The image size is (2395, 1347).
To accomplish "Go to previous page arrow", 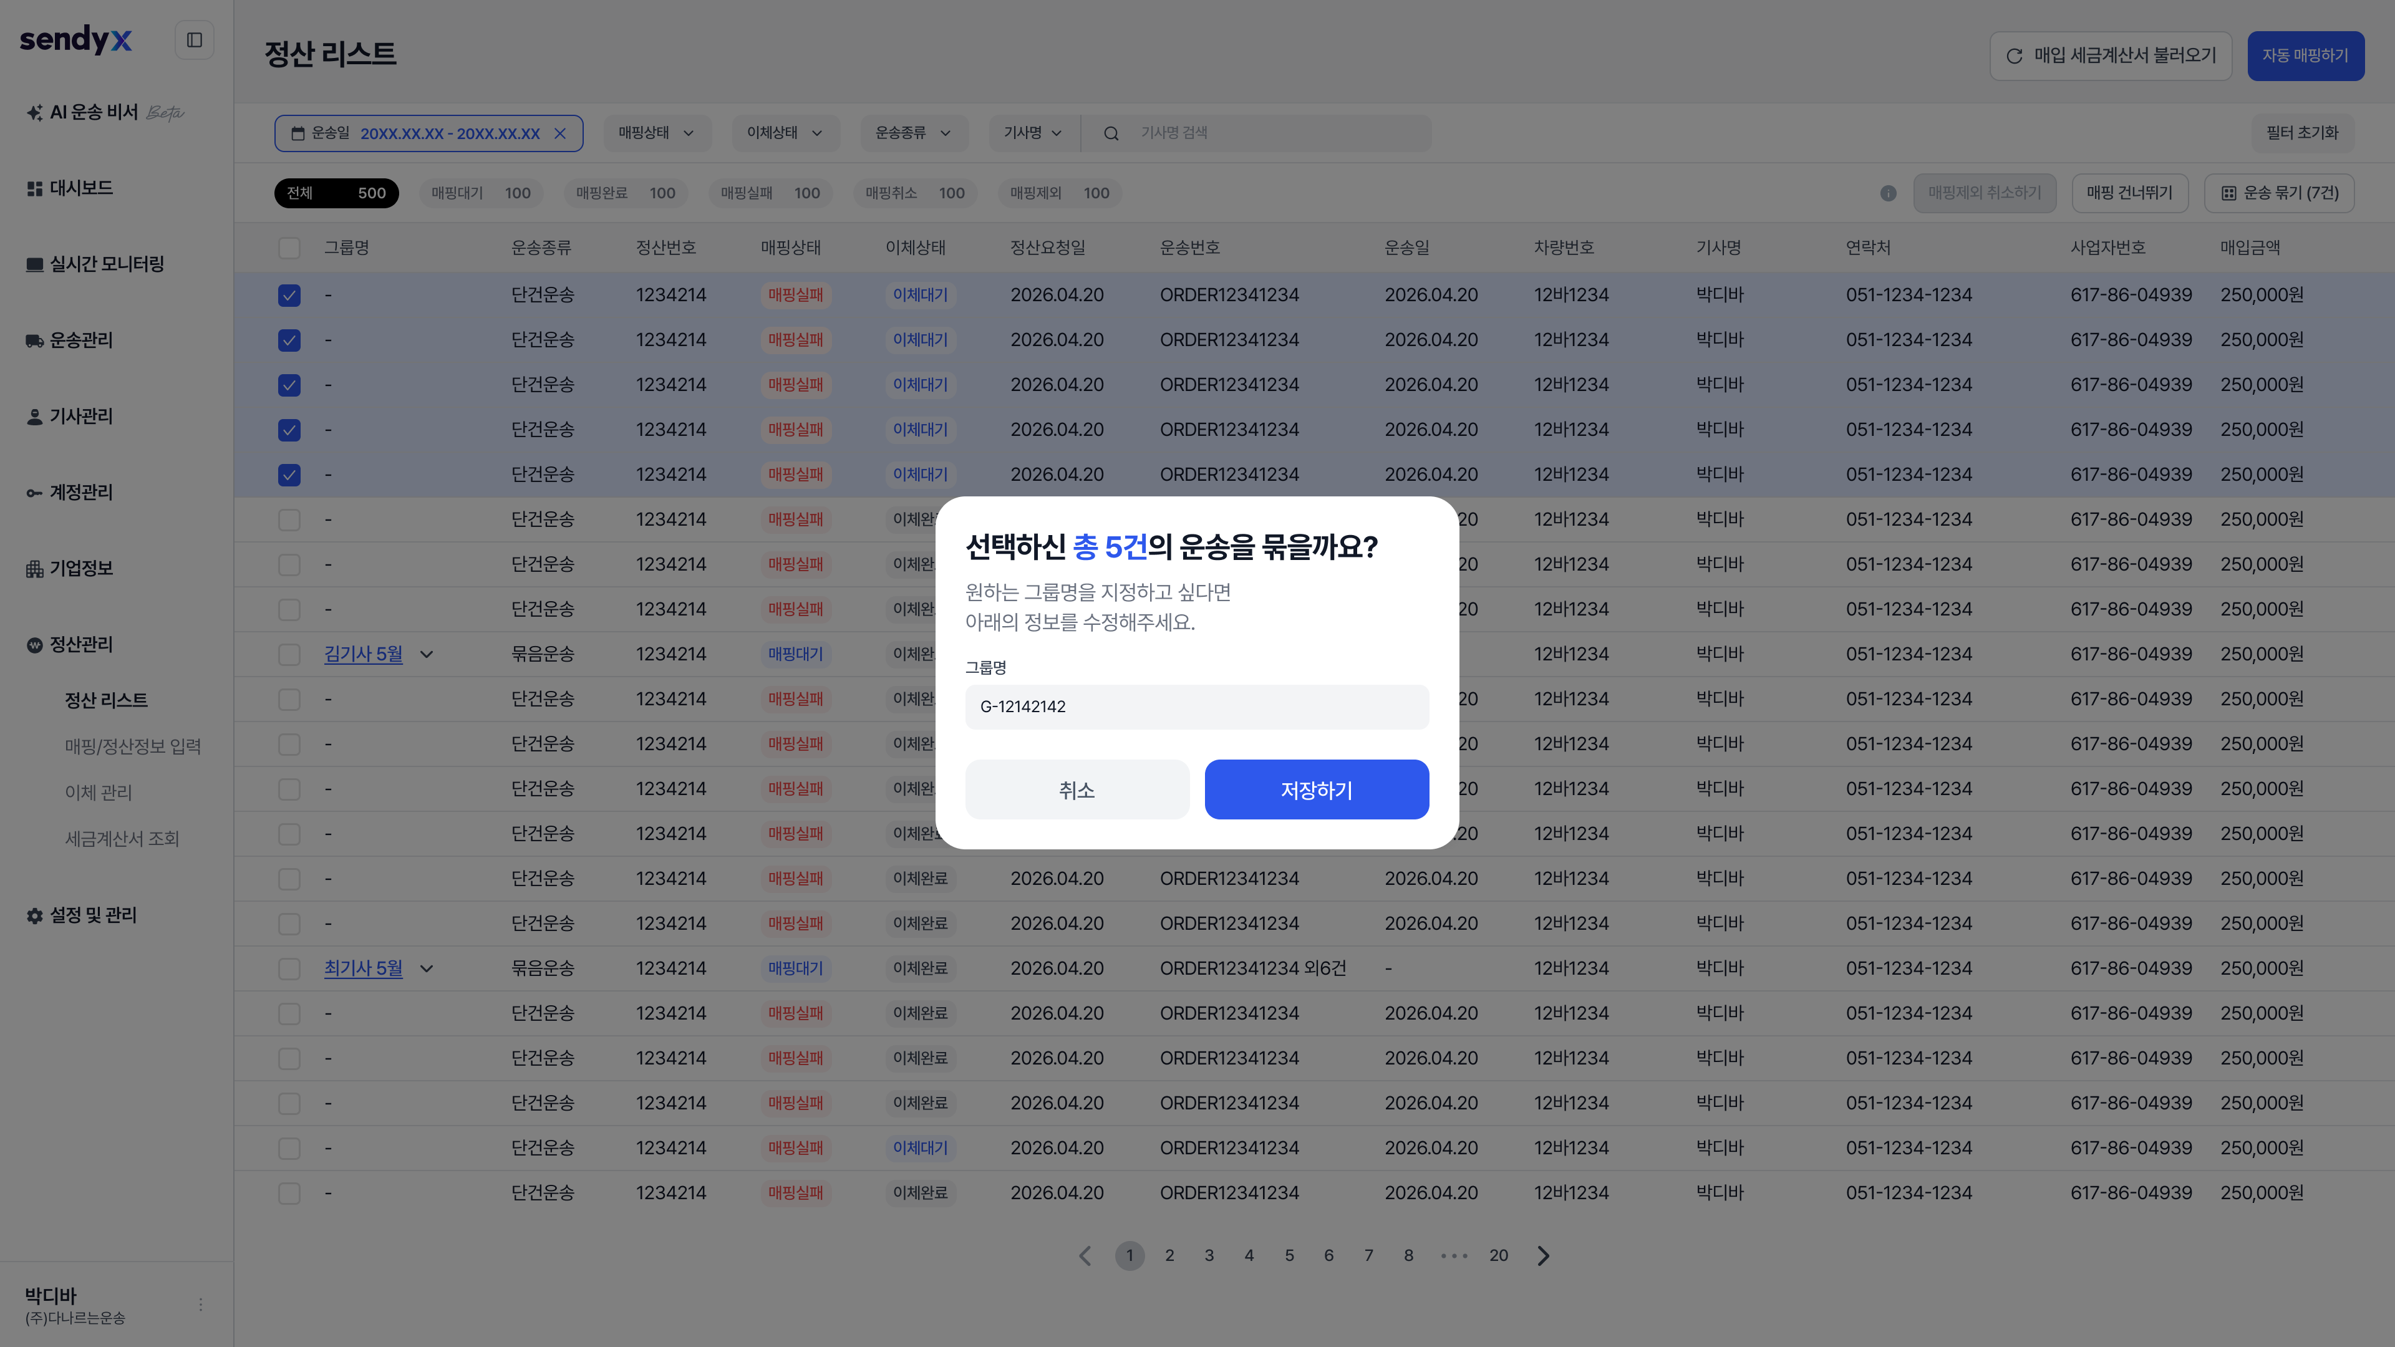I will pyautogui.click(x=1084, y=1256).
